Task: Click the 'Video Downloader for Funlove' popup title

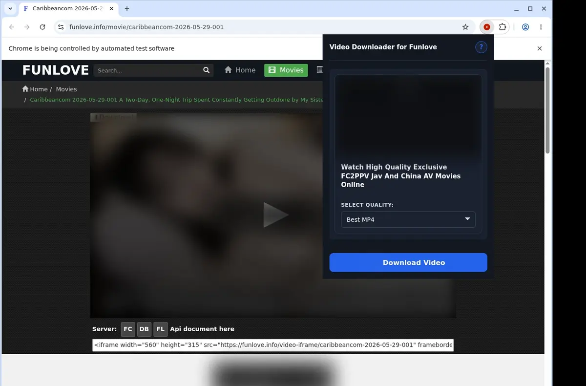Action: click(x=383, y=47)
